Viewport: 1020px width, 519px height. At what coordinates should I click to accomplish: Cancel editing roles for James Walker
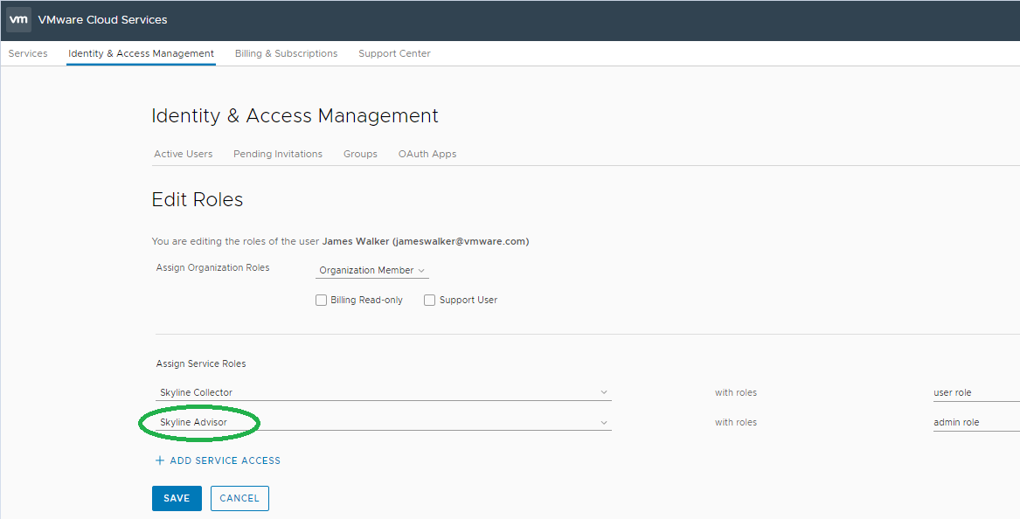239,498
